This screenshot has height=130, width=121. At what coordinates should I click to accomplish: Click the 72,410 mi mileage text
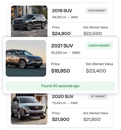(59, 103)
